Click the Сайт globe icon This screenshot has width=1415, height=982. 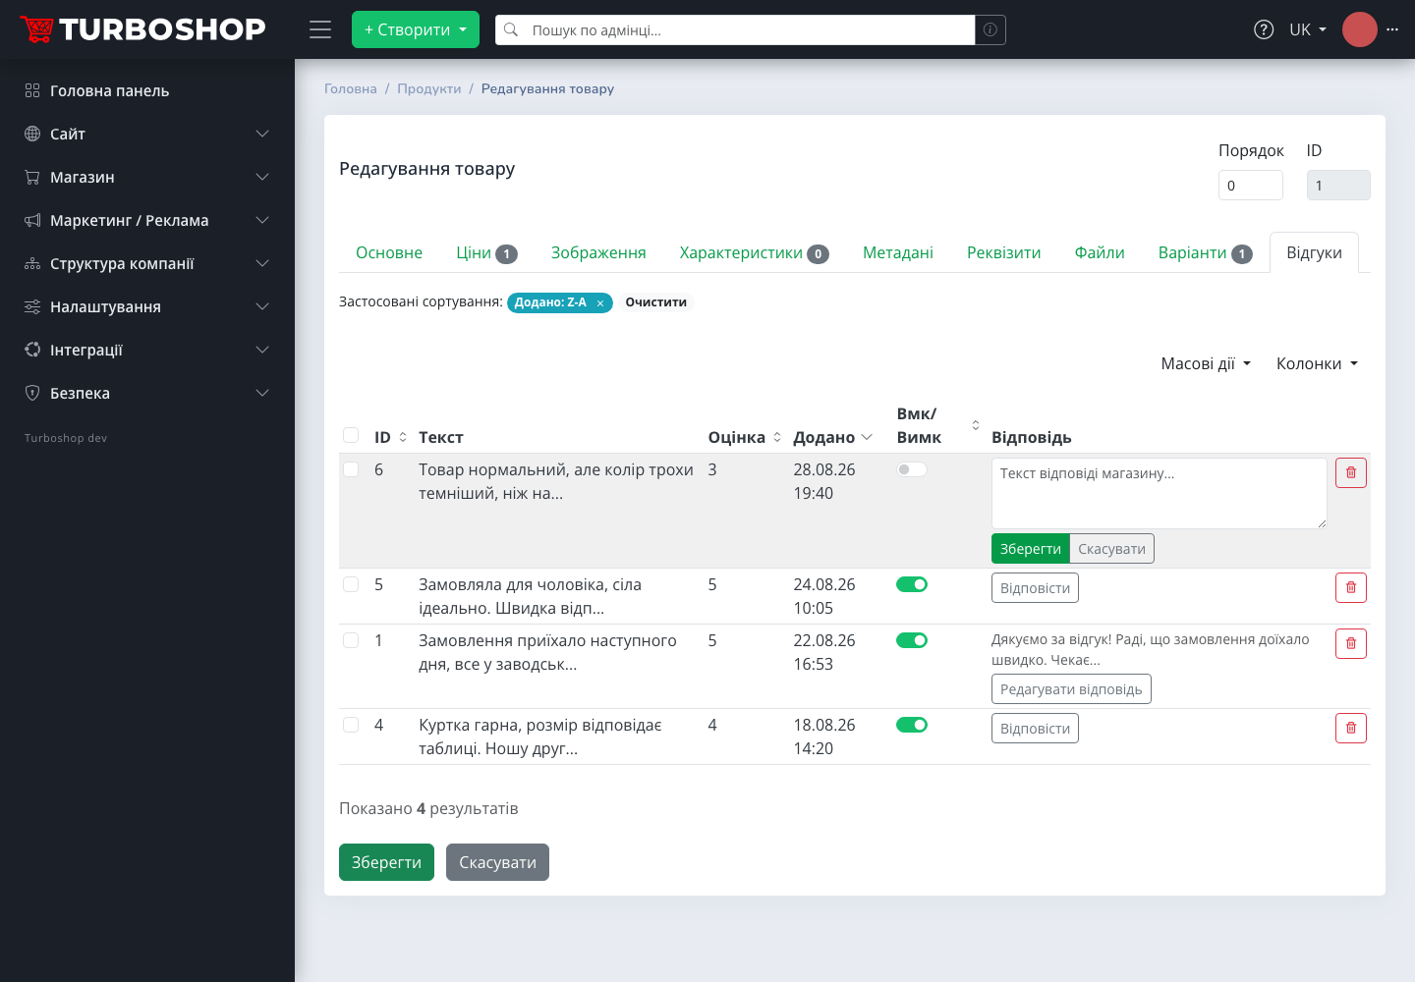point(32,134)
